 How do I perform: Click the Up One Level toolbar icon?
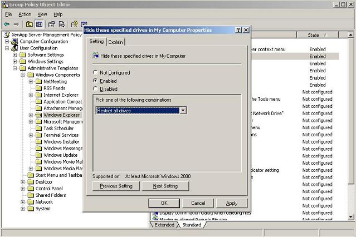[29, 24]
